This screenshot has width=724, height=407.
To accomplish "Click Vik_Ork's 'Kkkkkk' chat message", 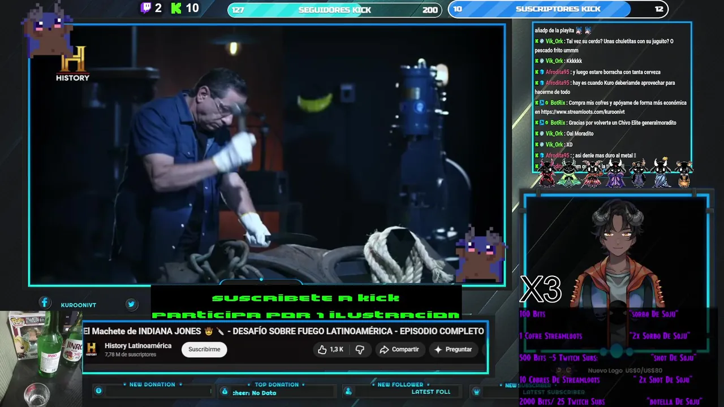I will [x=558, y=61].
